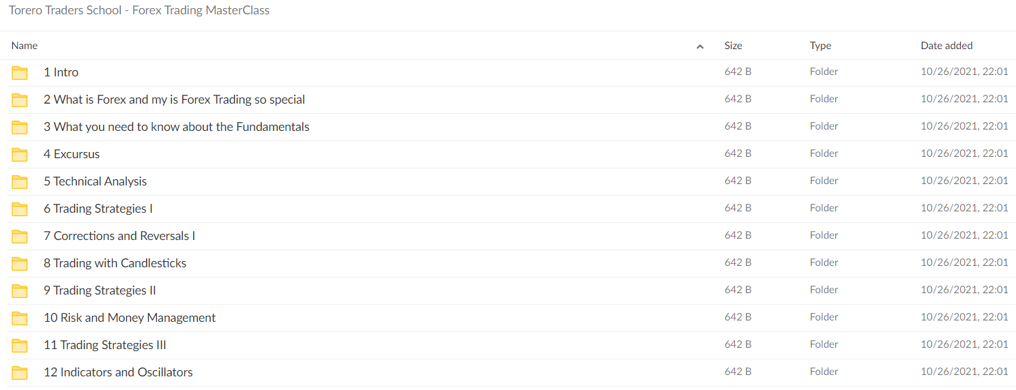The image size is (1016, 390).
Task: Open the 7 Corrections and Reversals I folder
Action: 119,236
